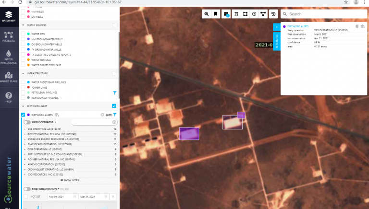
Task: Enable the OK Wells layer checkbox
Action: tap(23, 17)
